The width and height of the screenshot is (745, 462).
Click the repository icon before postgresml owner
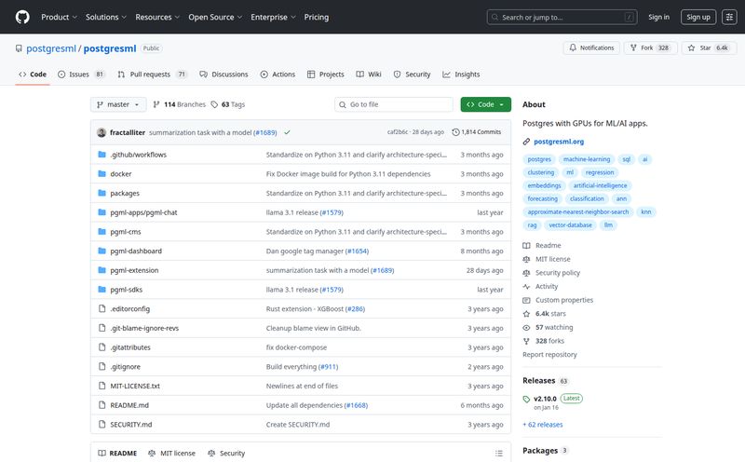coord(19,48)
